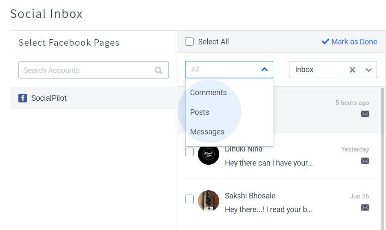Open the message 'Hey there can i have your...'
This screenshot has height=230, width=386.
tap(269, 163)
